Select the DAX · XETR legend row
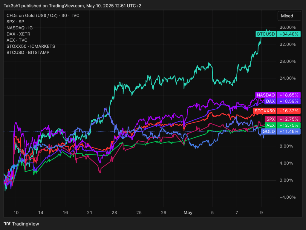 [18, 34]
